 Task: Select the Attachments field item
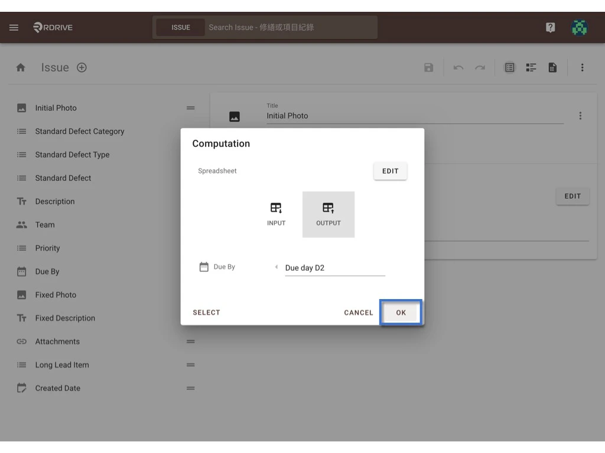(57, 342)
